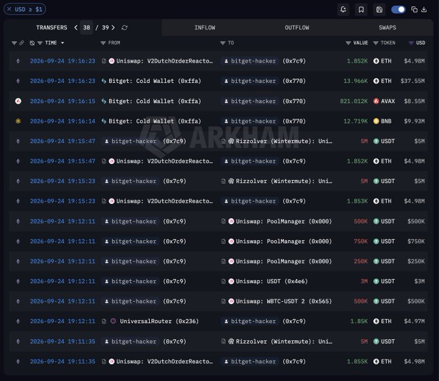
Task: Click the save floppy disk icon
Action: [379, 10]
